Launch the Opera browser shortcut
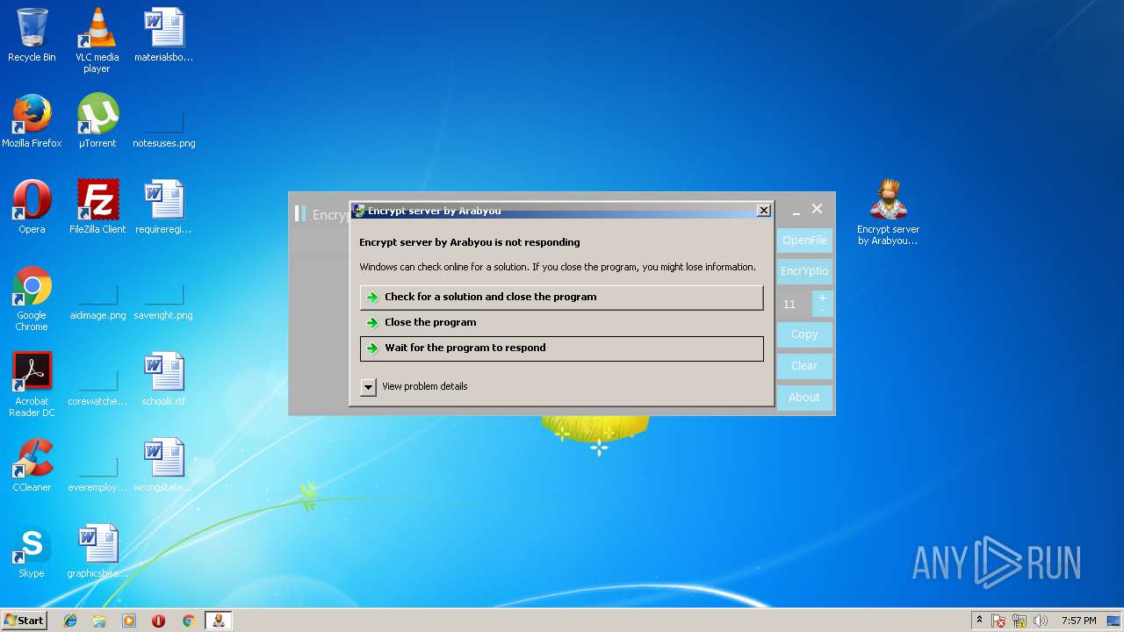Image resolution: width=1124 pixels, height=632 pixels. 32,207
